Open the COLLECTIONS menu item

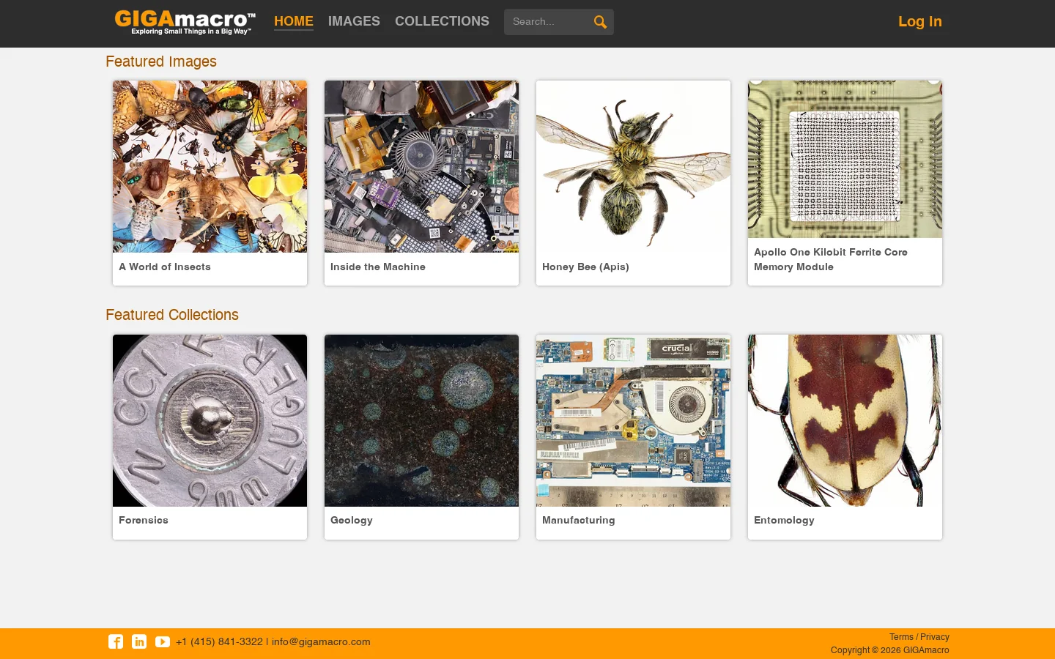[442, 21]
